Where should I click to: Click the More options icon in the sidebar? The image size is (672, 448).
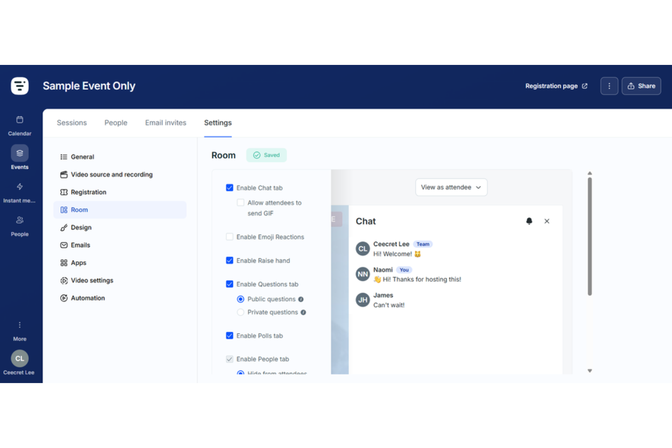[20, 325]
